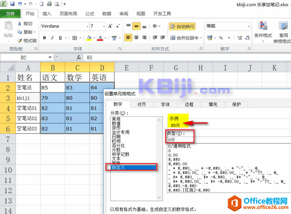Click the red font color A

(100, 38)
